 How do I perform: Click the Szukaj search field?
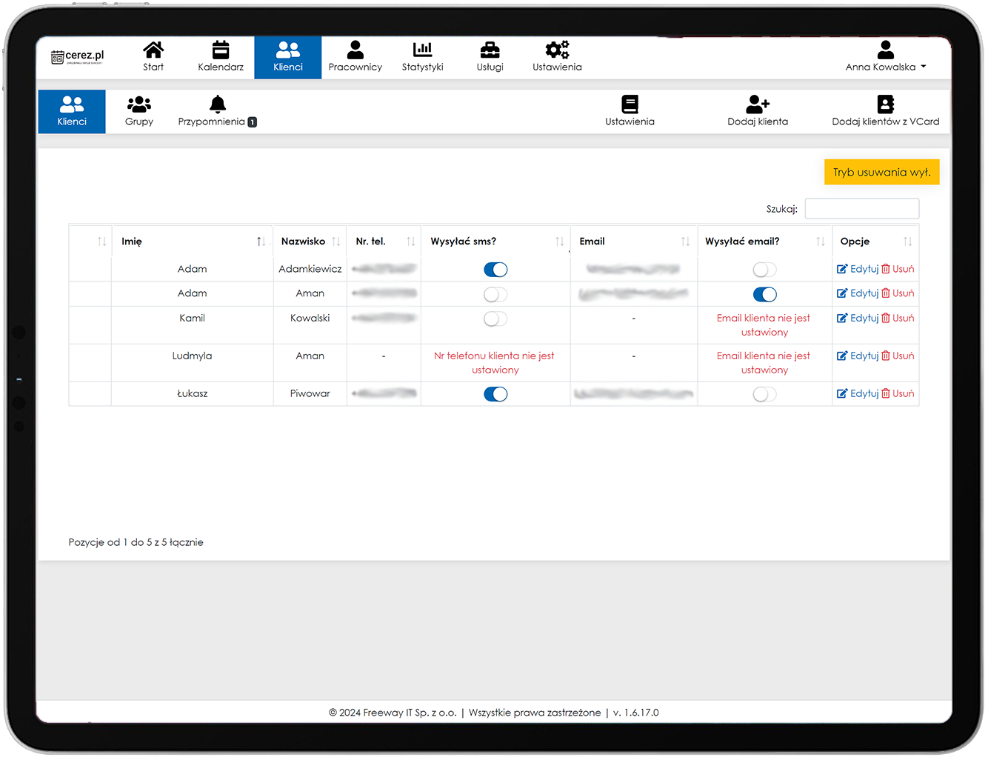click(861, 209)
